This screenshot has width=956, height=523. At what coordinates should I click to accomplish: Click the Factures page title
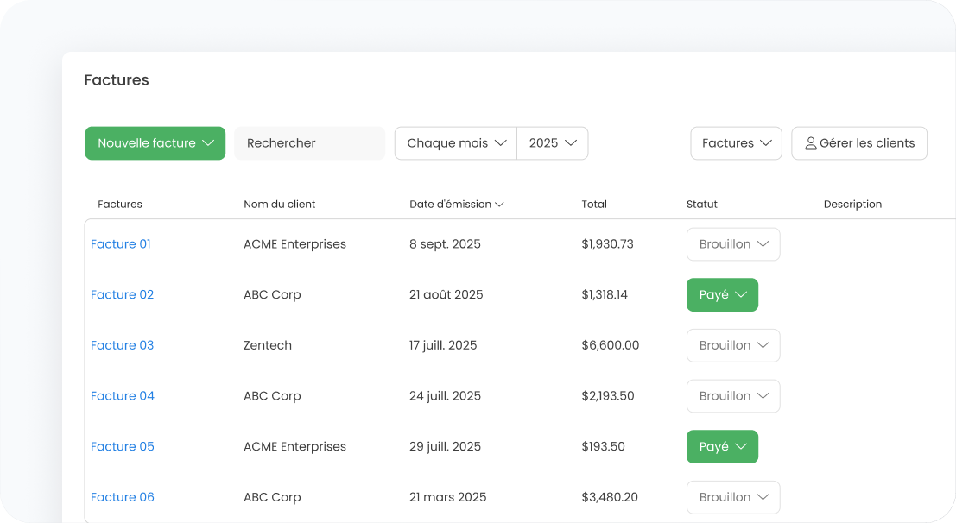[x=117, y=80]
